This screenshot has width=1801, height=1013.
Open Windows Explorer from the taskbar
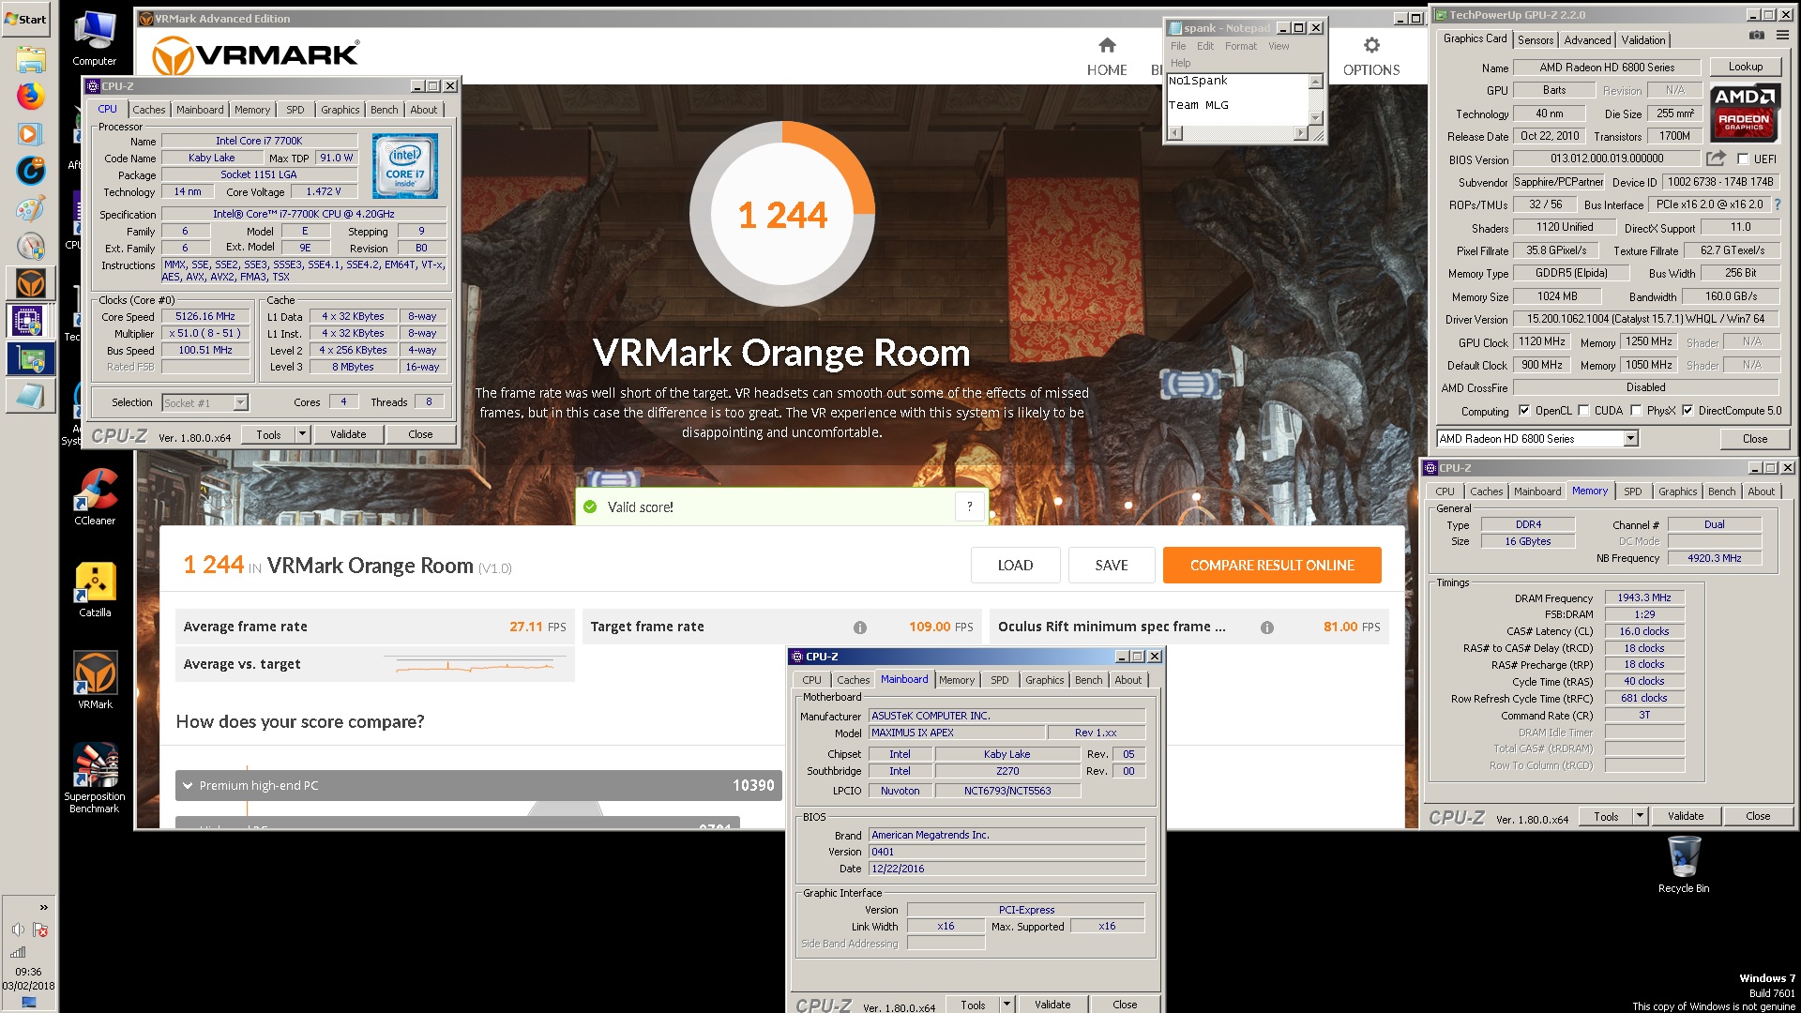[x=30, y=59]
